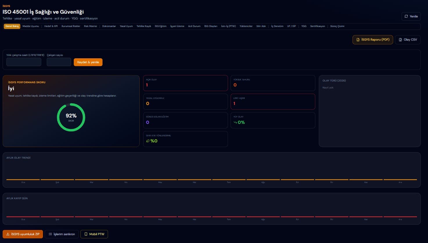
Task: Switch to the Yasal Uyum tab
Action: [x=126, y=26]
